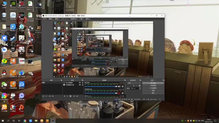Pop out the Sources dock panel

(x=82, y=80)
